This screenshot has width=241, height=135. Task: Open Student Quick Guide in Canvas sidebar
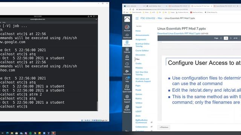[x=127, y=89]
